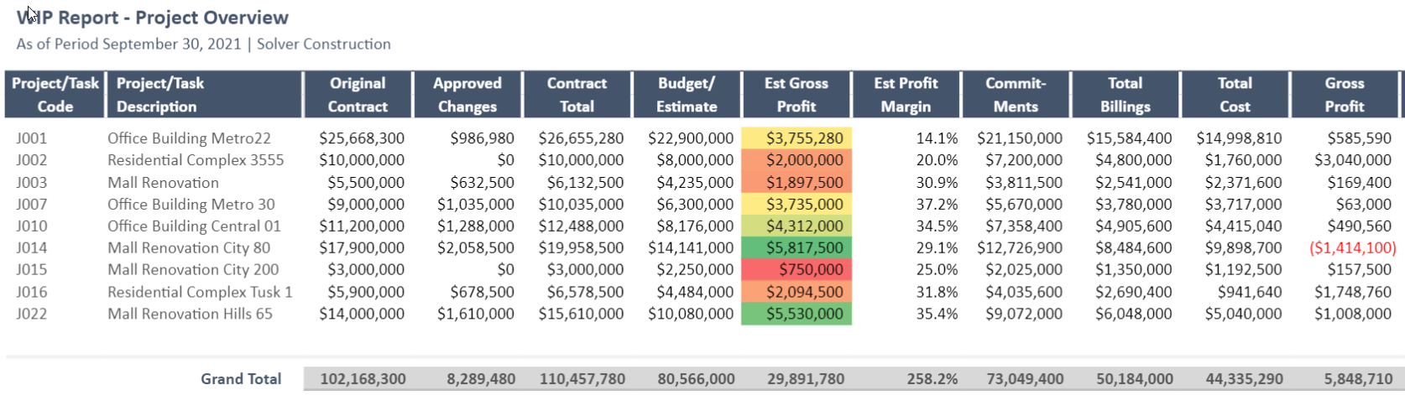Select the Project/Task Code column header

(55, 95)
